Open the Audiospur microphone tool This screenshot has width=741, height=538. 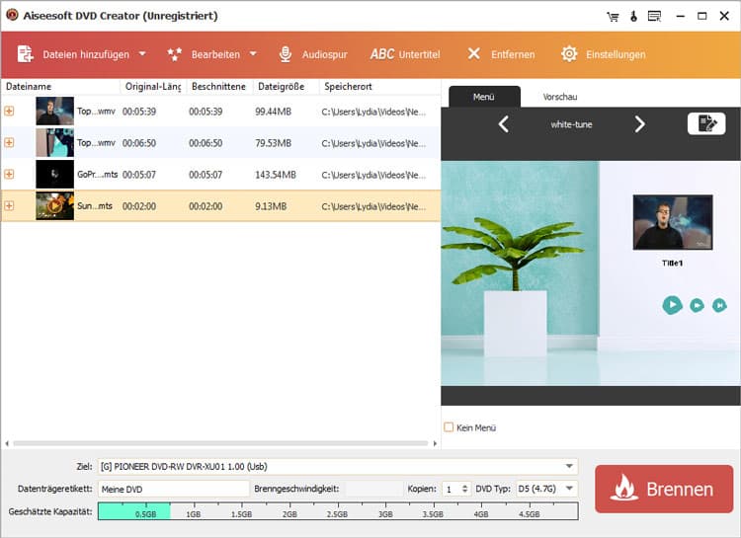point(285,54)
